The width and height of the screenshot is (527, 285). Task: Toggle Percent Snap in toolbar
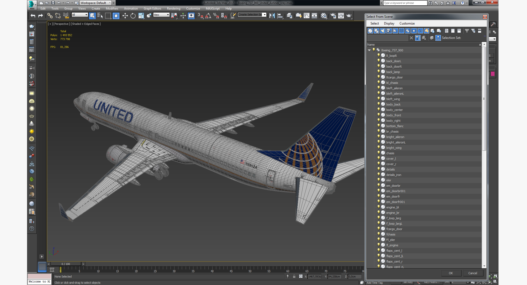tap(216, 16)
